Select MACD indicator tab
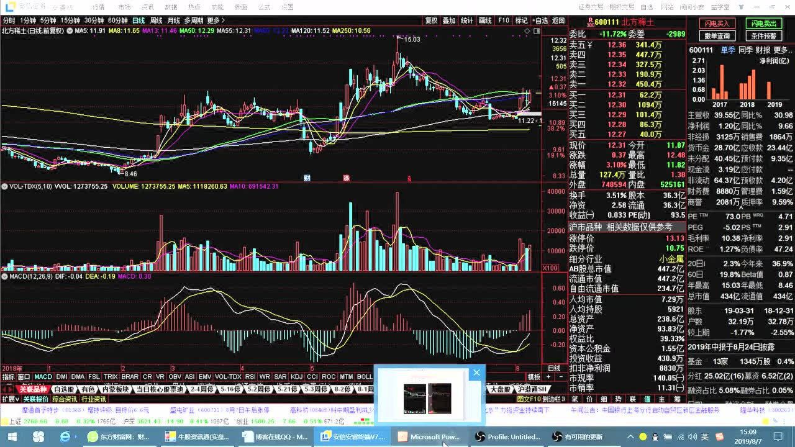The height and width of the screenshot is (447, 795). click(x=43, y=377)
